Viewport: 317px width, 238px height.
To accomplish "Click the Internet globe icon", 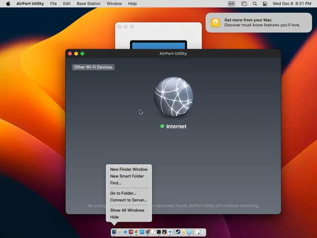I will (x=173, y=97).
